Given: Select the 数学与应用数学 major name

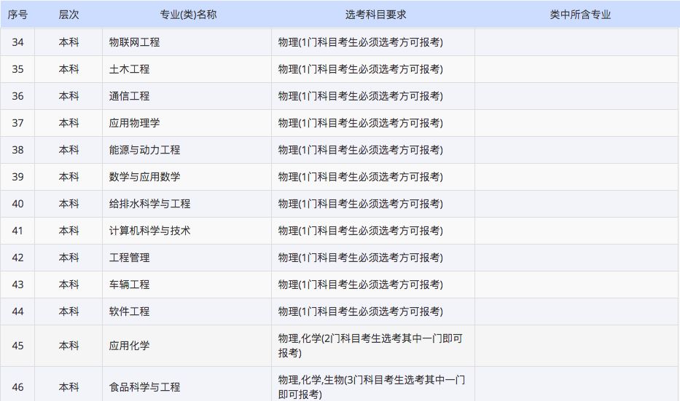Looking at the screenshot, I should click(x=144, y=177).
